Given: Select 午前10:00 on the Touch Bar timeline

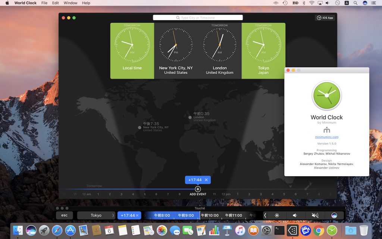Looking at the screenshot, I should click(210, 215).
